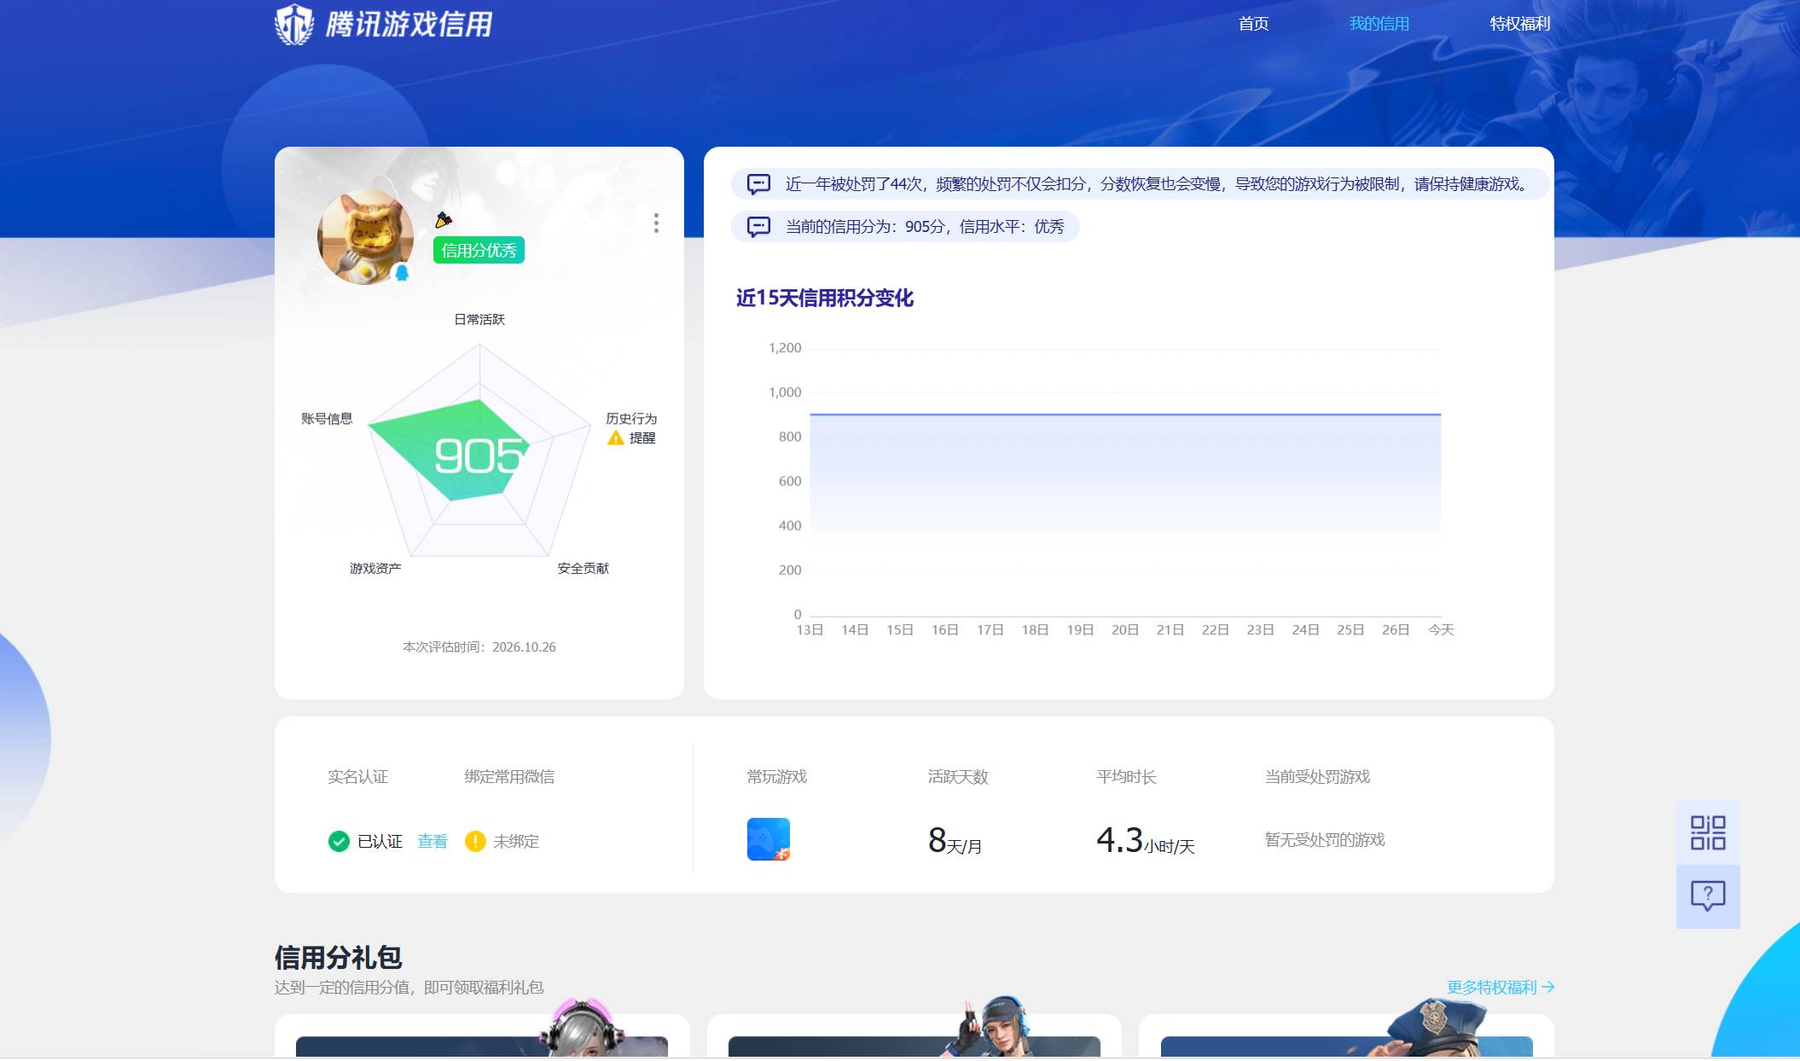Open the middle gift pack card with blue-headset soldier

click(x=915, y=1035)
